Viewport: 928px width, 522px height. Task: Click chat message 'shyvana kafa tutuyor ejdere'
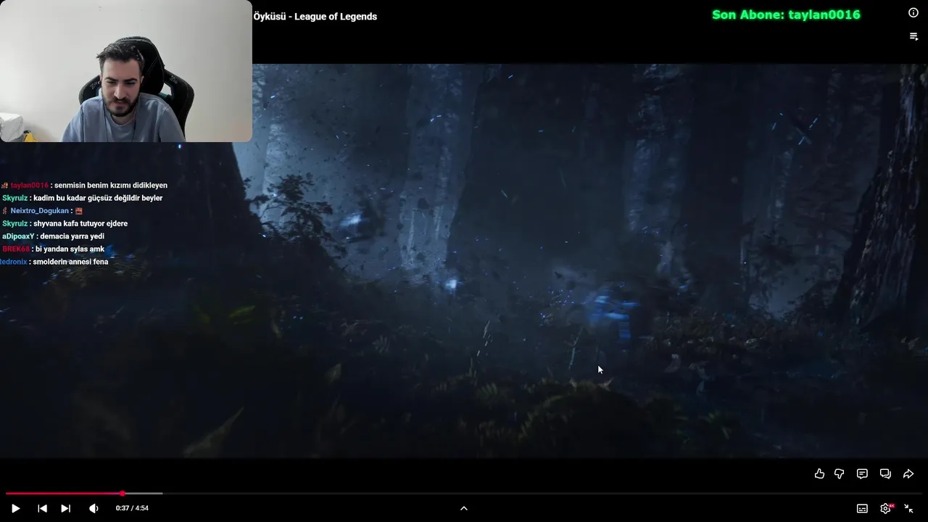point(80,224)
